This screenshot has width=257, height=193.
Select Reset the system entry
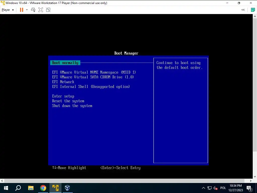point(68,101)
